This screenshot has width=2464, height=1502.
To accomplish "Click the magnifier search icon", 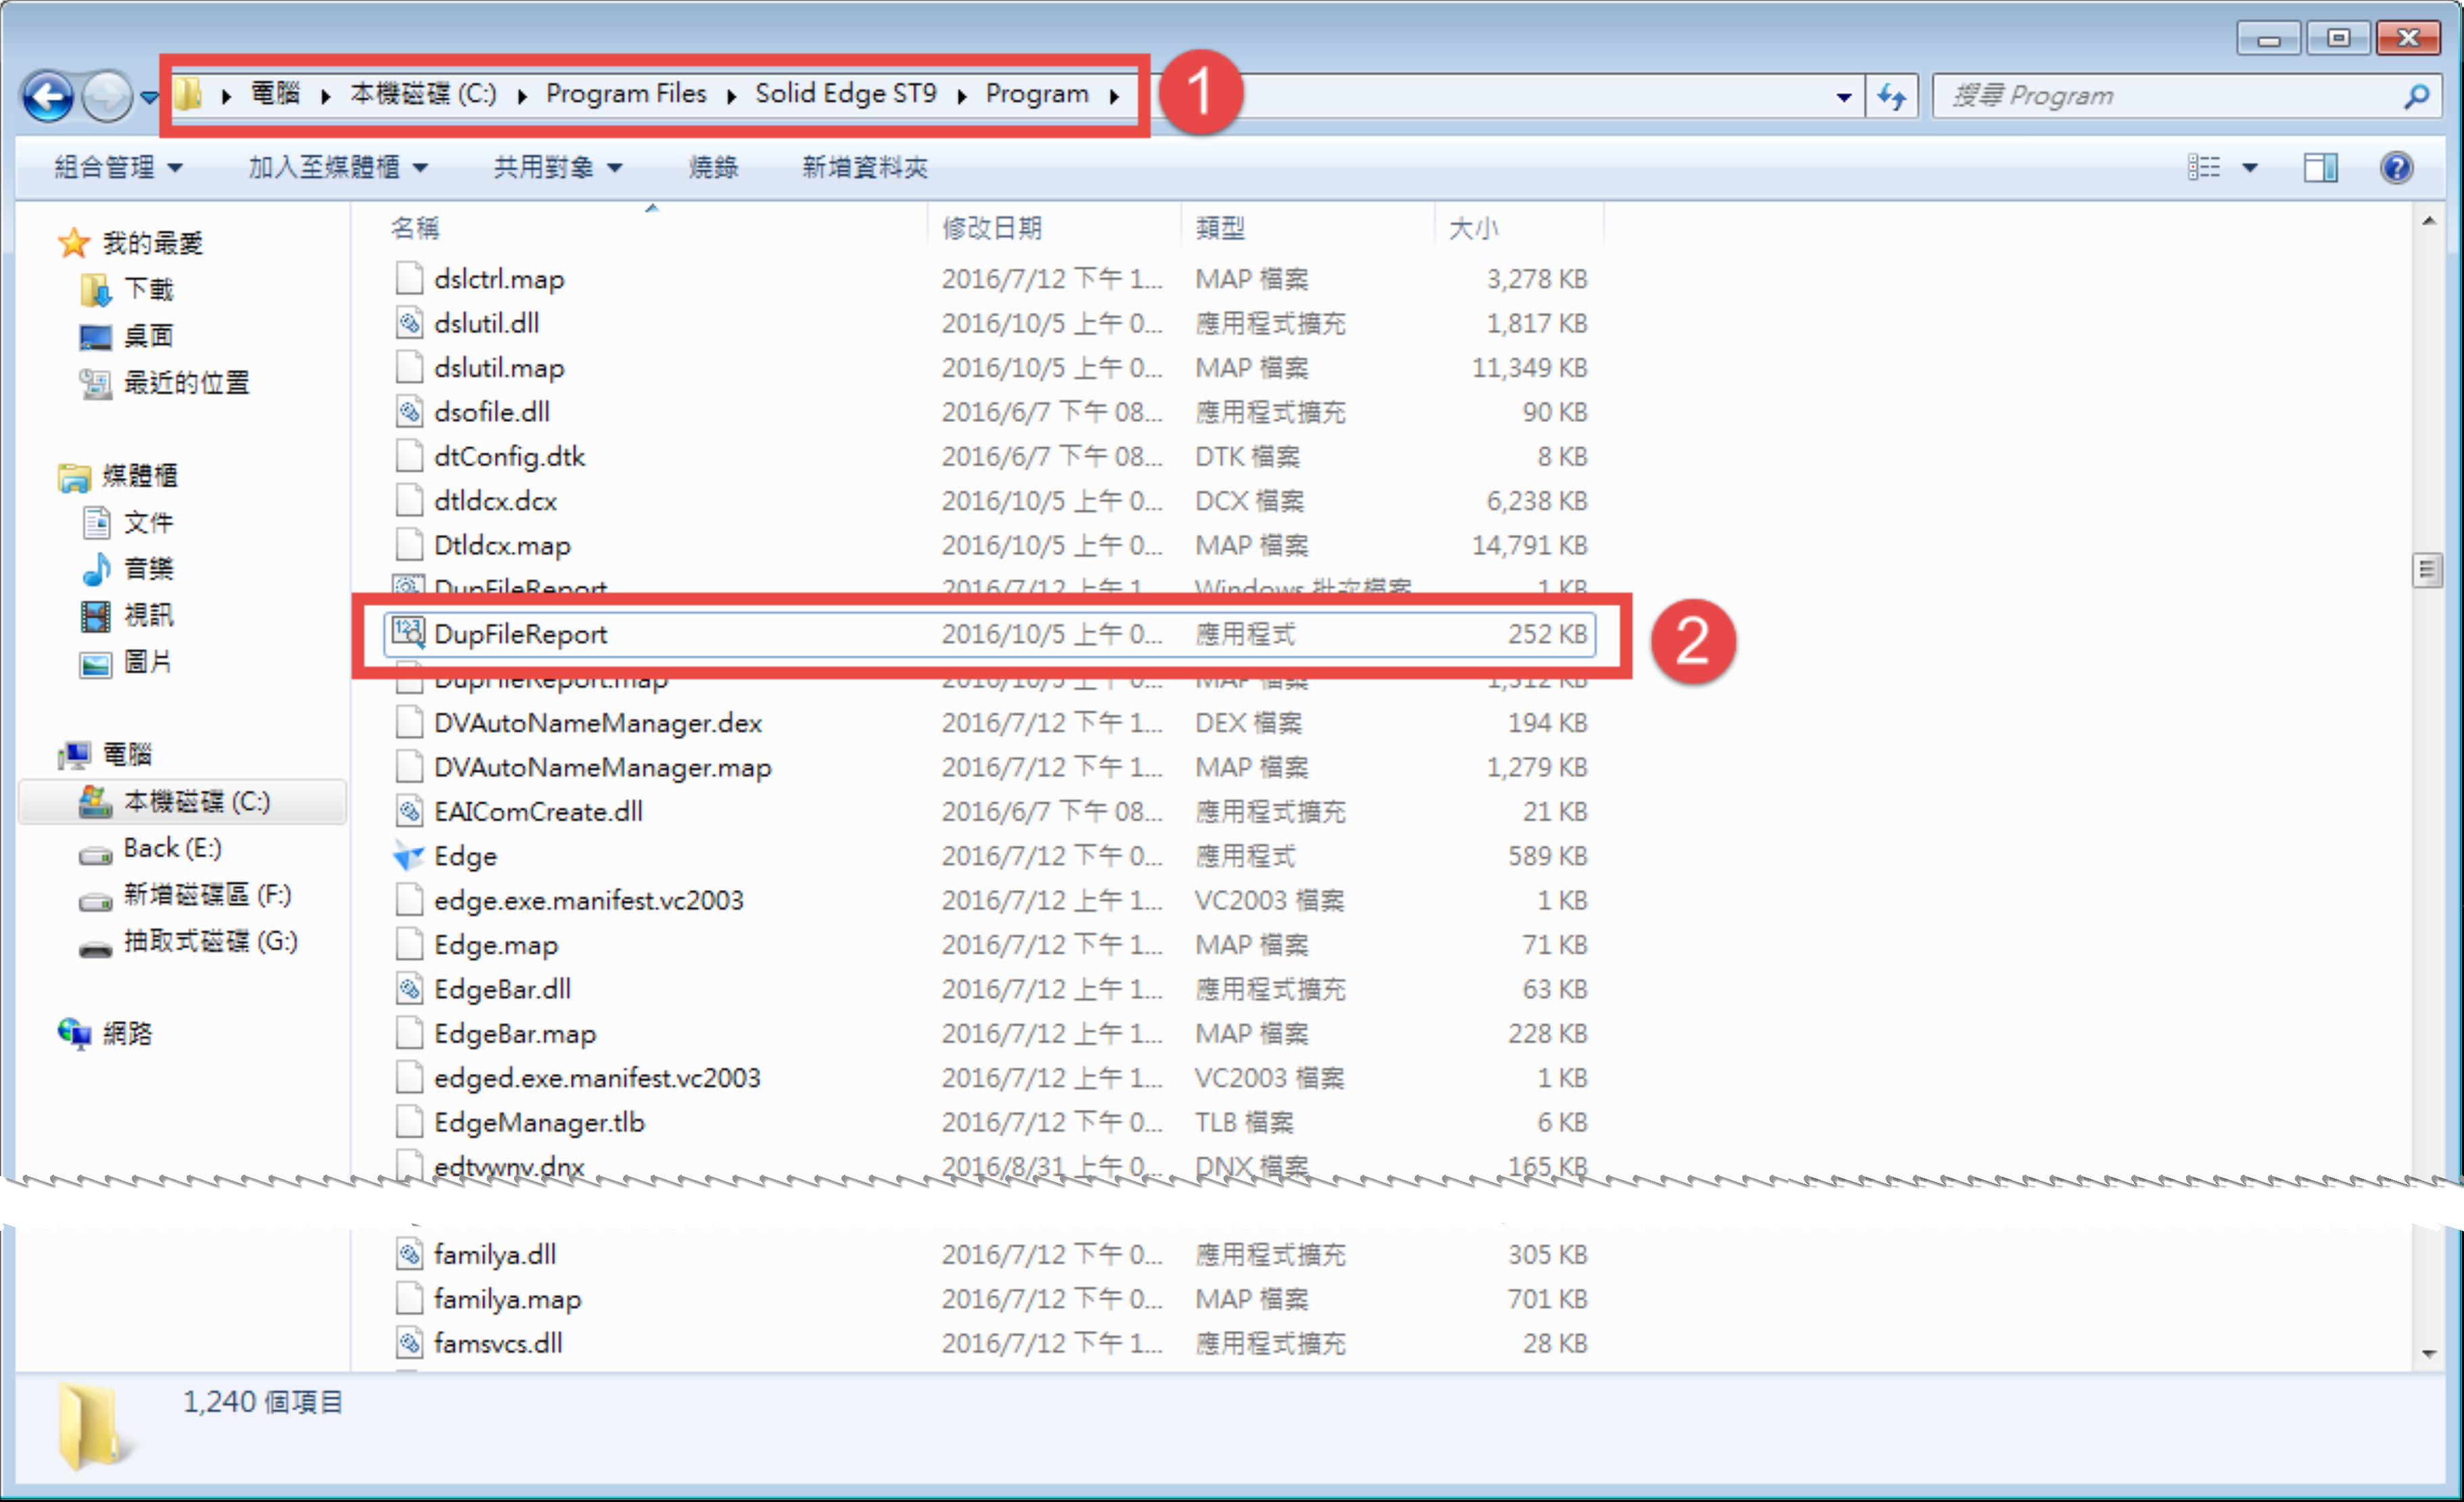I will click(2415, 96).
